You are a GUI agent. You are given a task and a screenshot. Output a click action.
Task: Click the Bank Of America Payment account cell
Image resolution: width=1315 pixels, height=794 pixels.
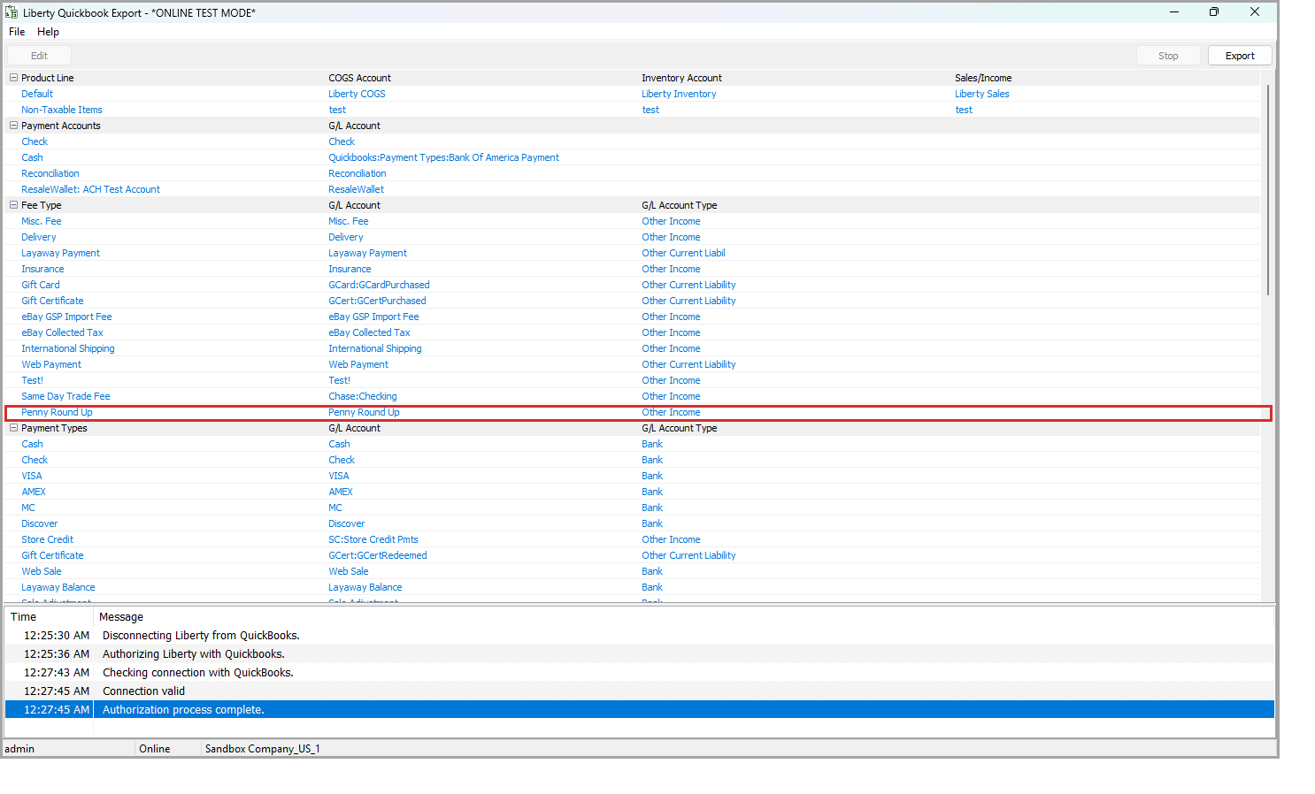point(443,157)
